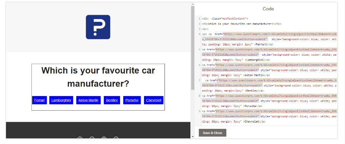This screenshot has width=345, height=144.
Task: Place cursor in the Aston Martin anchor code
Action: tap(269, 70)
